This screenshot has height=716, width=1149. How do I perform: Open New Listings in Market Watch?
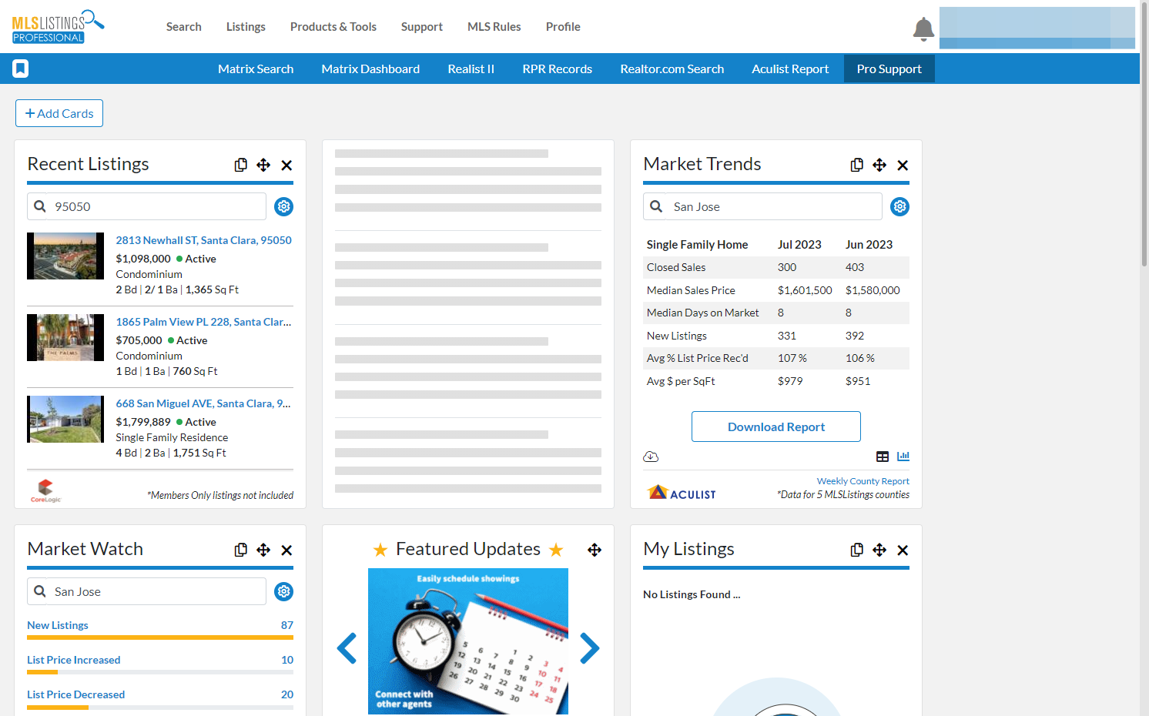58,625
